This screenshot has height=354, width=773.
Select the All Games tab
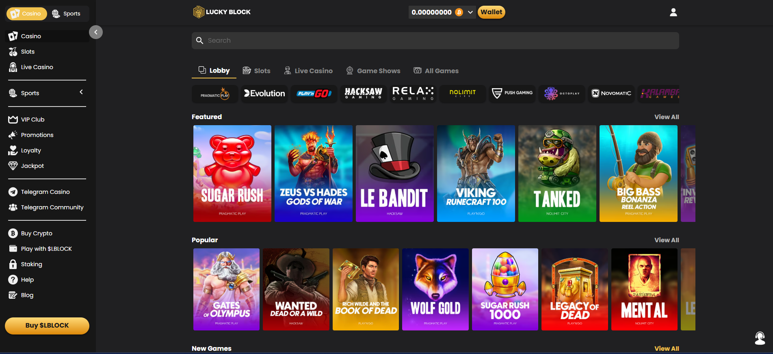[x=436, y=71]
